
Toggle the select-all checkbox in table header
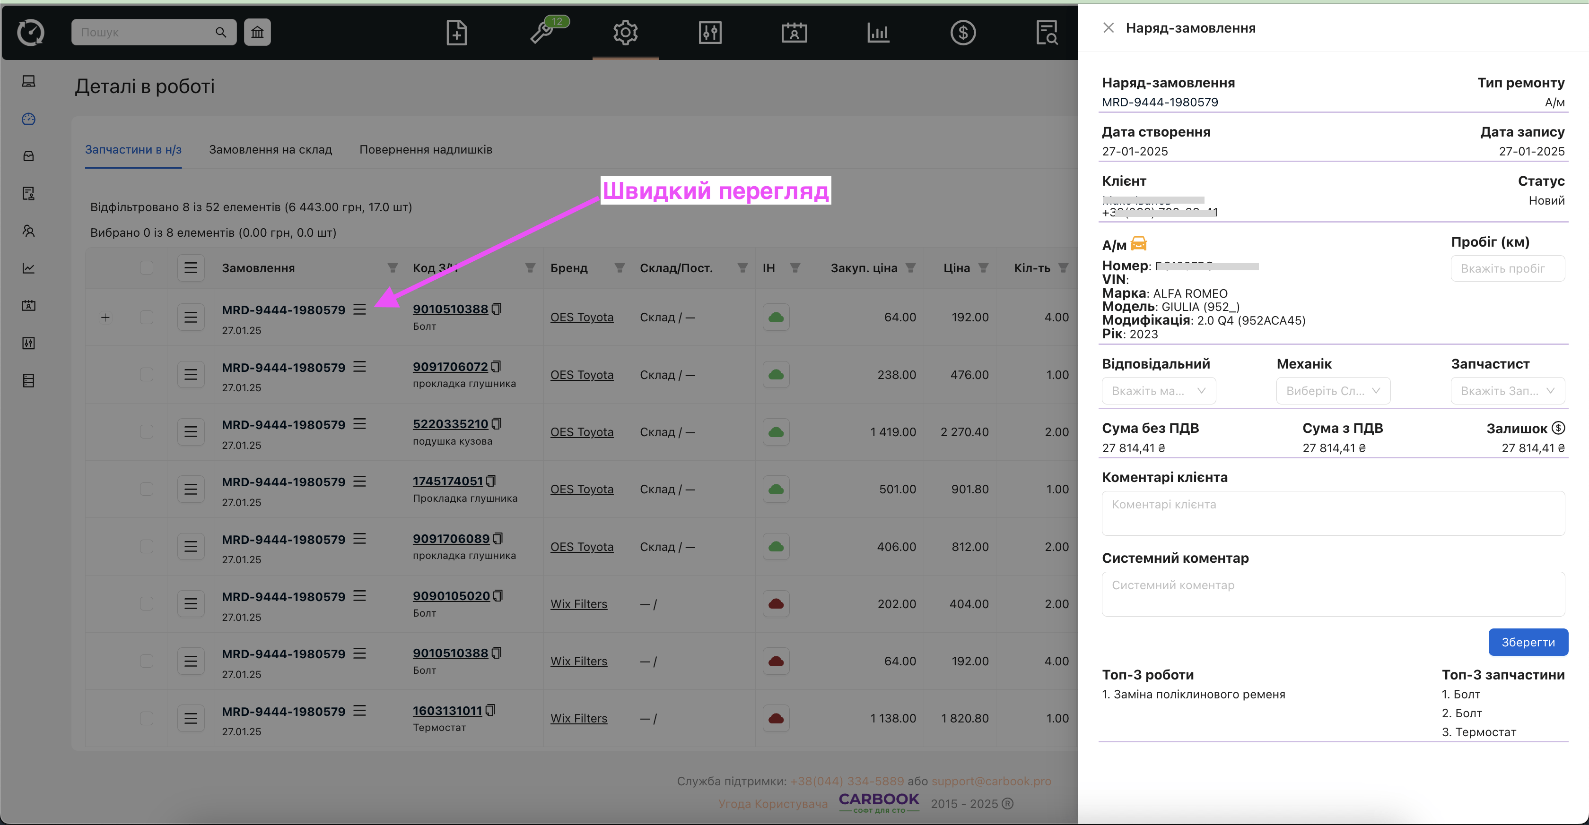146,267
